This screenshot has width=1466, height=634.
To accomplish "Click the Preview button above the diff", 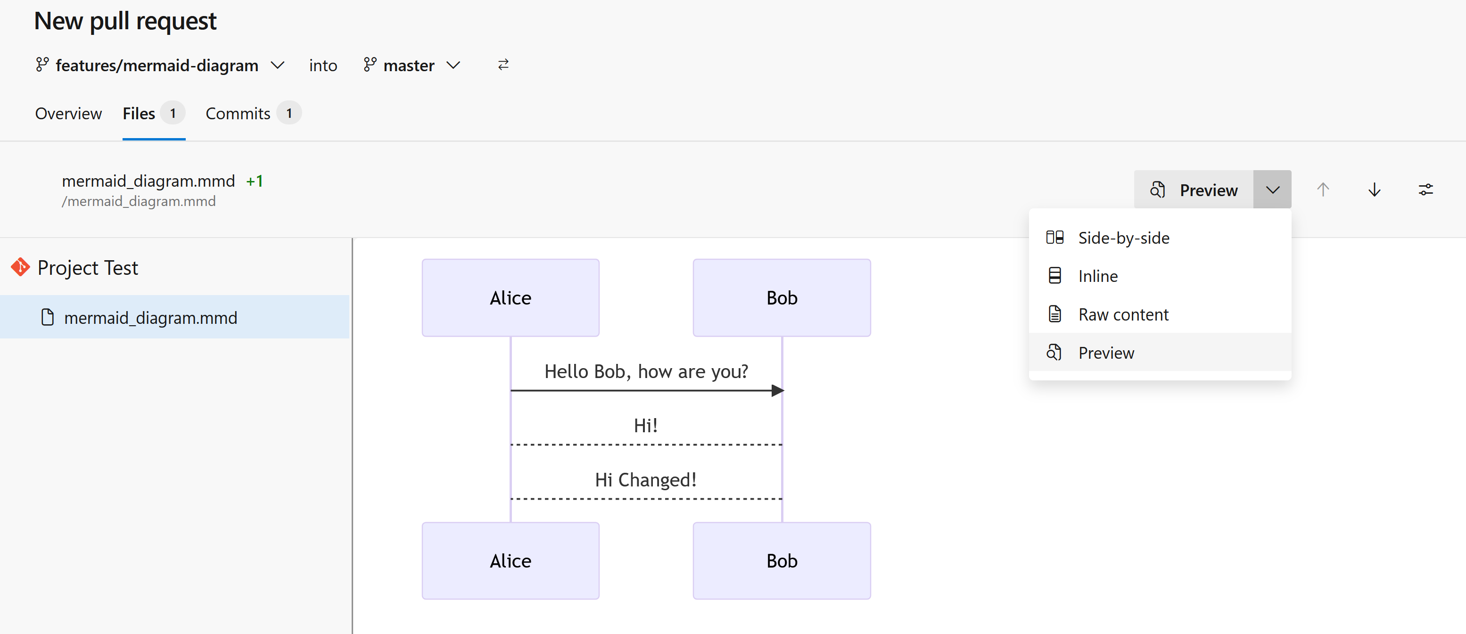I will coord(1194,189).
